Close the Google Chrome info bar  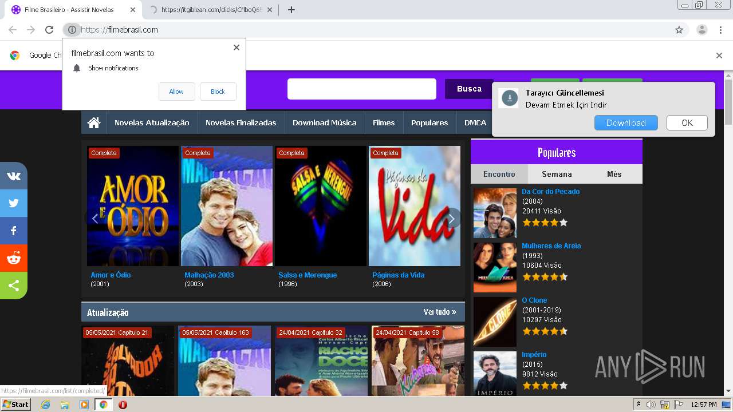[719, 56]
